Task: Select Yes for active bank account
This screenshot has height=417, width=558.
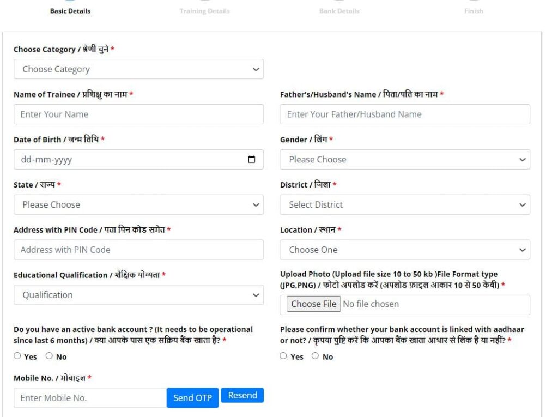Action: point(17,356)
